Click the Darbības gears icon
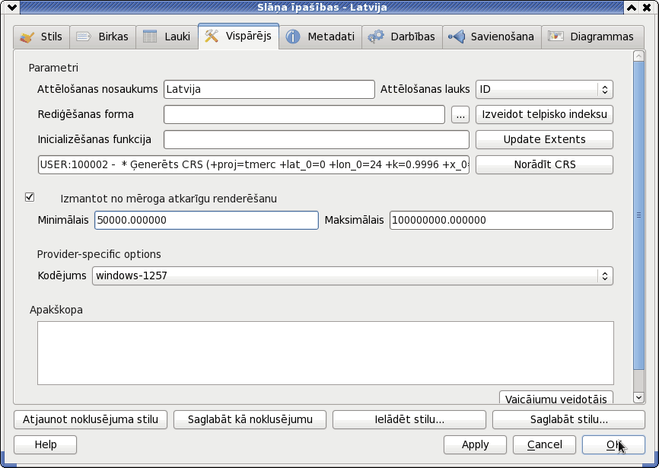Image resolution: width=659 pixels, height=468 pixels. (376, 37)
